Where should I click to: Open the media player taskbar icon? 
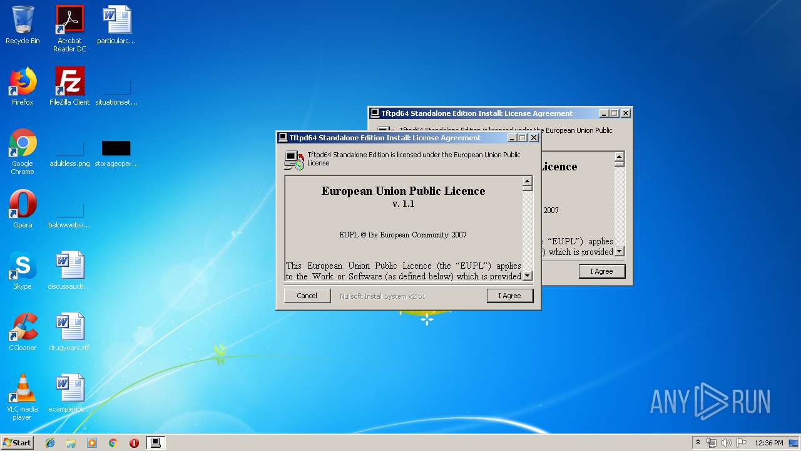coord(92,443)
